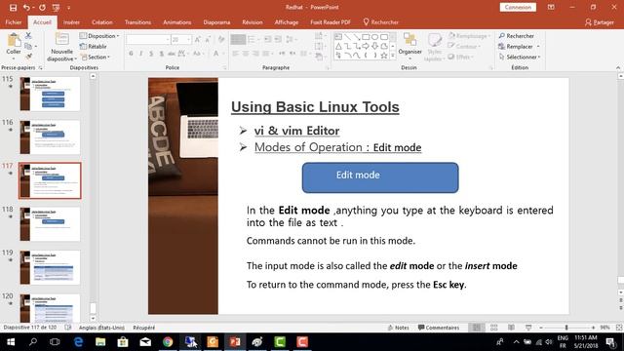The height and width of the screenshot is (351, 624).
Task: Switch to the Révision tab
Action: (x=253, y=22)
